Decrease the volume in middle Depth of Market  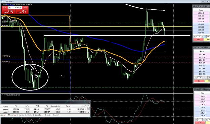click(x=206, y=78)
